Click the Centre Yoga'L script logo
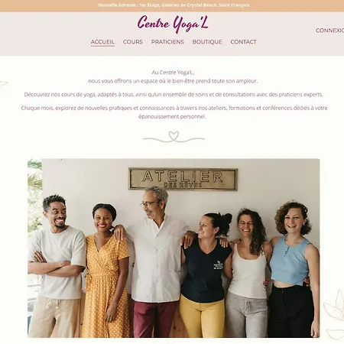 (173, 24)
